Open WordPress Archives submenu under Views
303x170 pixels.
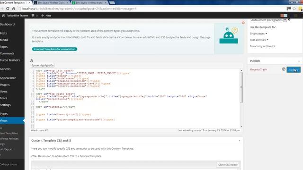(x=9, y=138)
